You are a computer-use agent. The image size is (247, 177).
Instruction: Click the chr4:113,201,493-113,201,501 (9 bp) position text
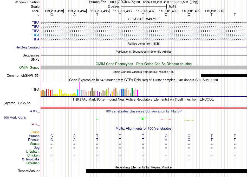(x=171, y=2)
